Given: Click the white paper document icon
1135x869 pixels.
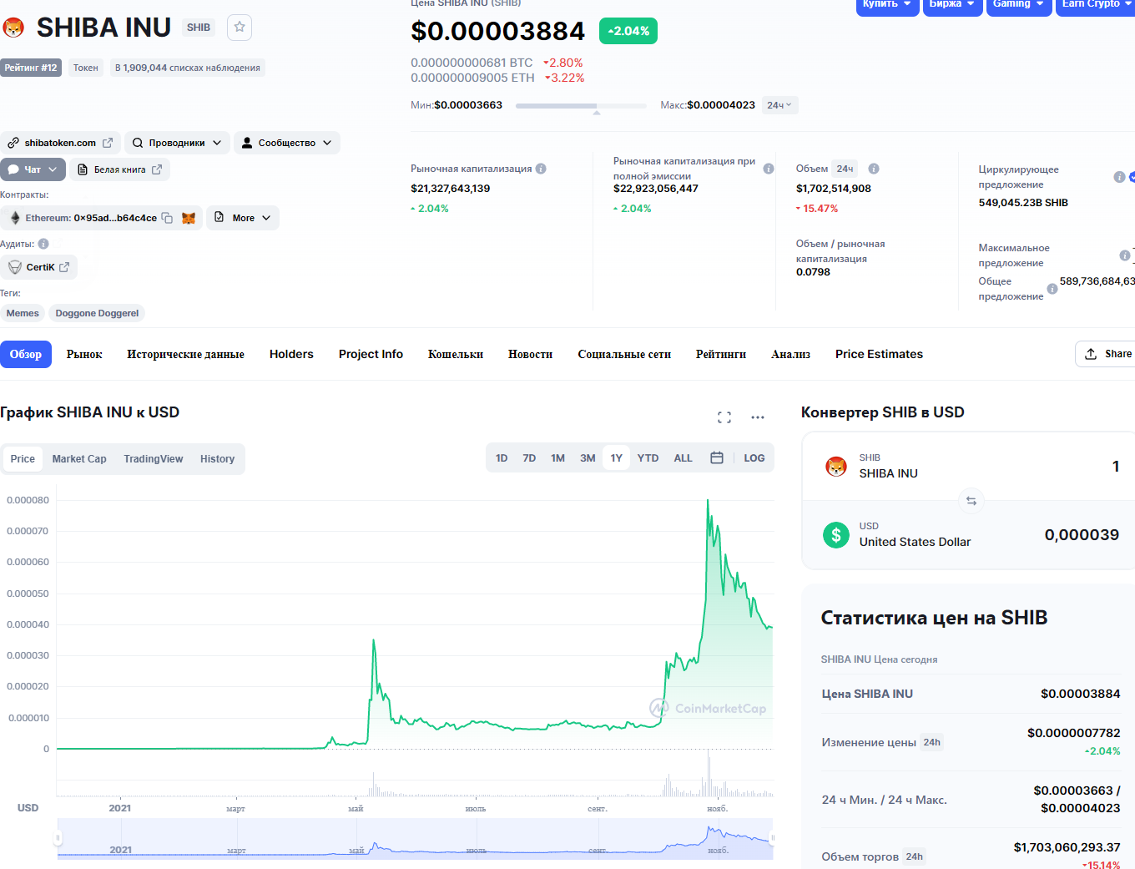Looking at the screenshot, I should pyautogui.click(x=83, y=169).
